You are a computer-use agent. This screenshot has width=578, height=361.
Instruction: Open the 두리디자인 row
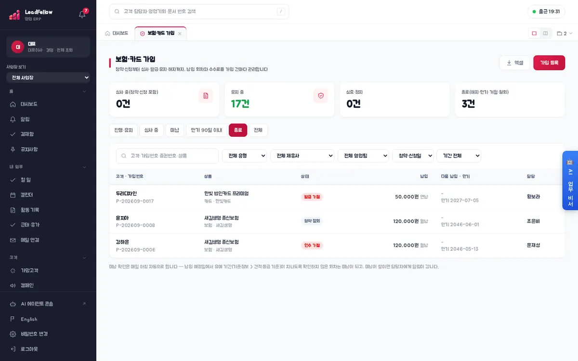click(337, 197)
